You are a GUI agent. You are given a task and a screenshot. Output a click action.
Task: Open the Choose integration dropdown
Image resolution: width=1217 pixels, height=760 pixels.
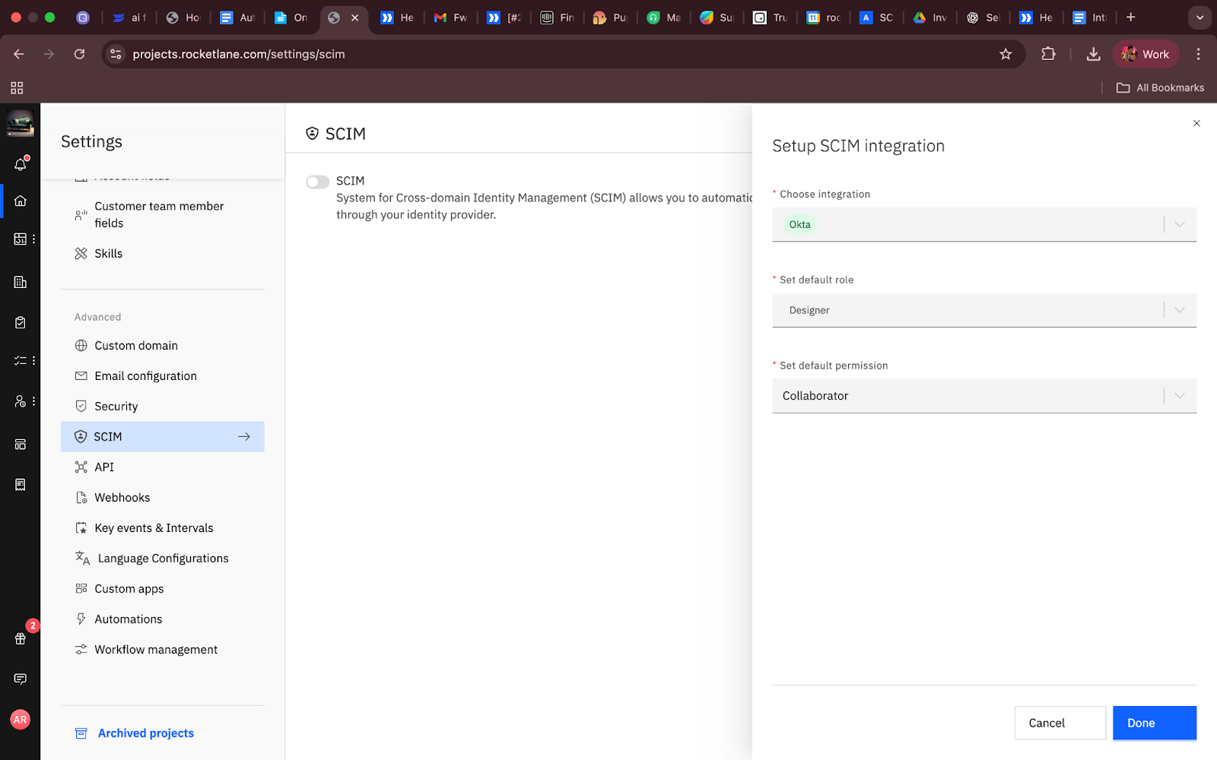(x=984, y=224)
